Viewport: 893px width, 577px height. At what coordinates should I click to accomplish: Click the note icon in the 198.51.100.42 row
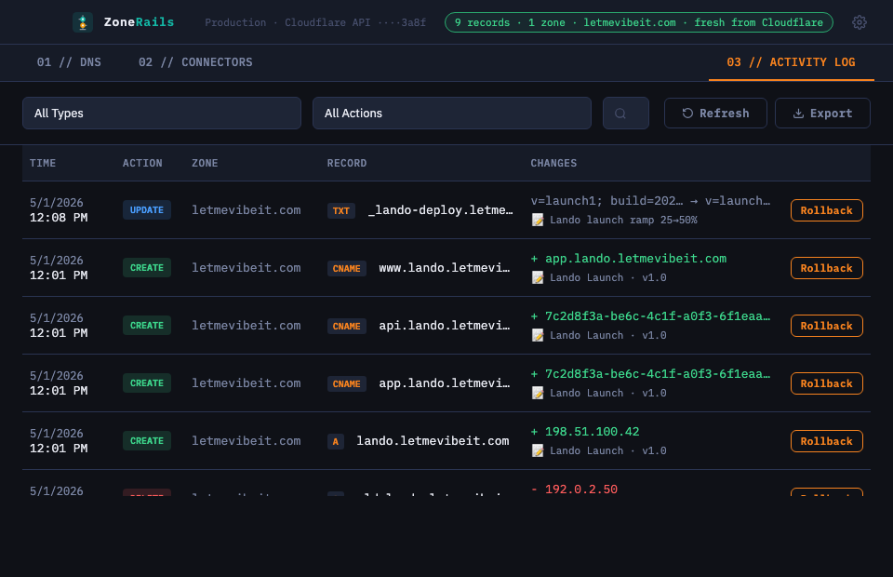click(538, 450)
